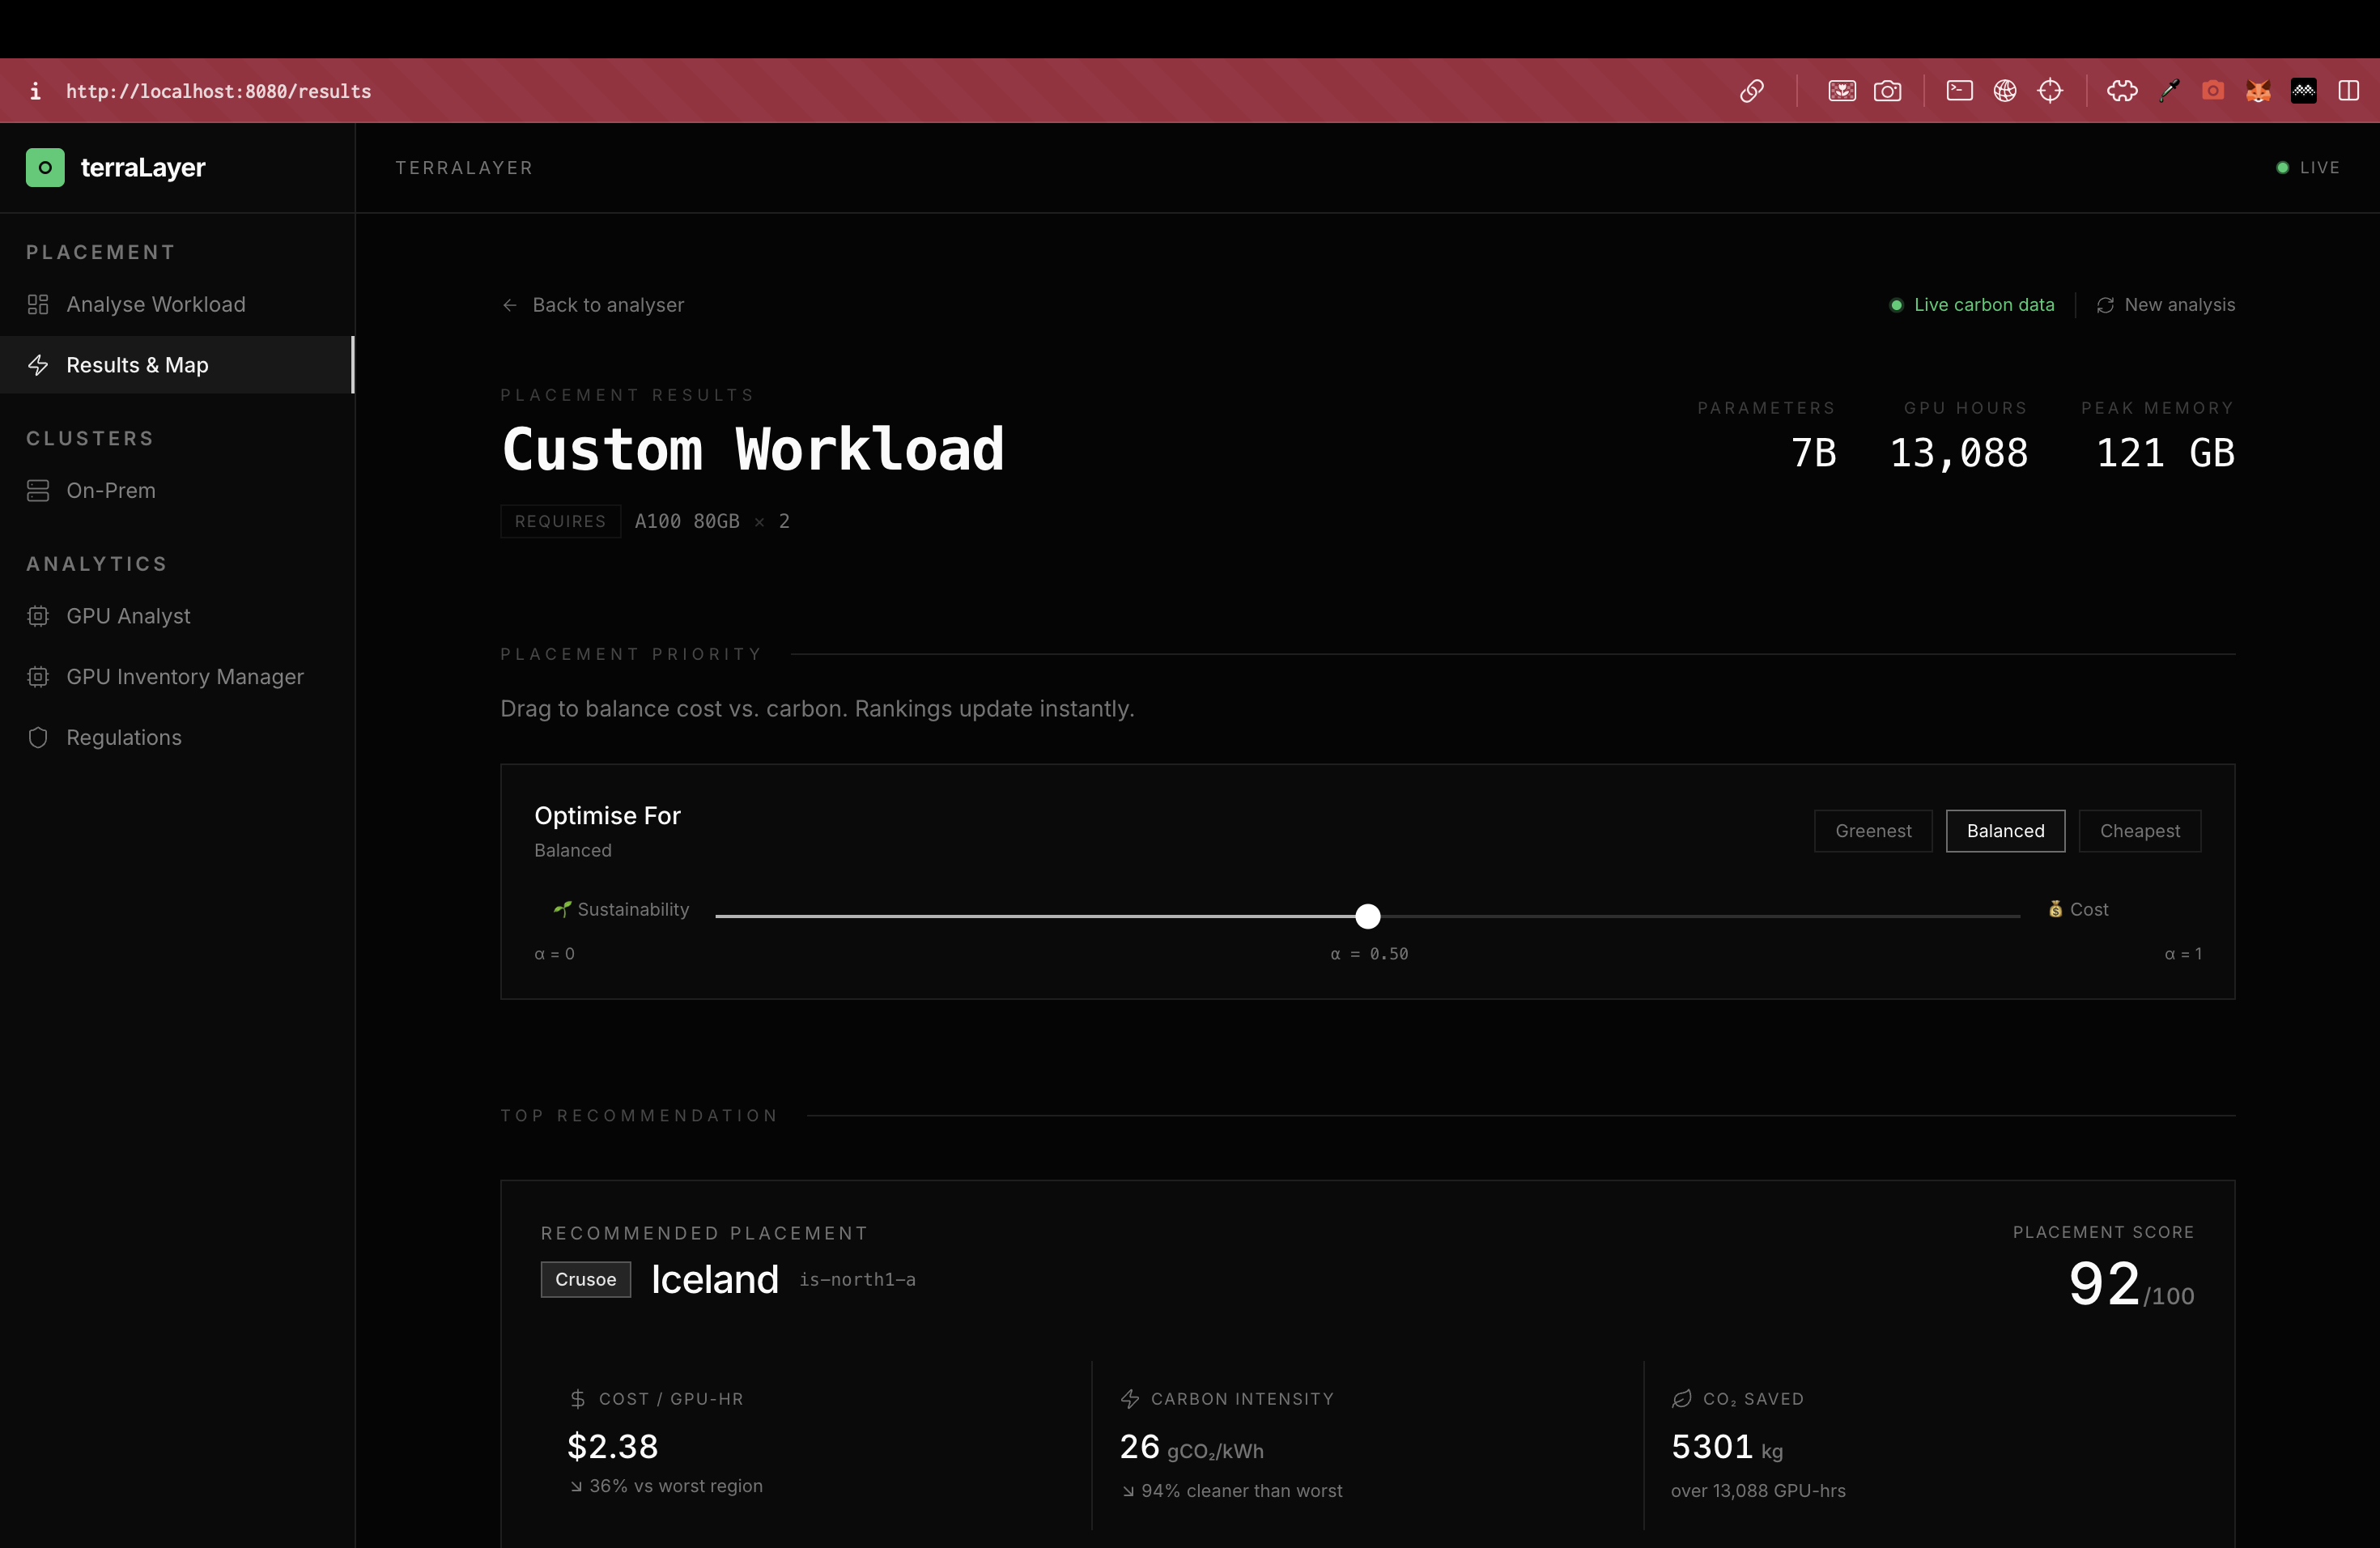Click the MetaMask fox extension icon

[x=2258, y=91]
